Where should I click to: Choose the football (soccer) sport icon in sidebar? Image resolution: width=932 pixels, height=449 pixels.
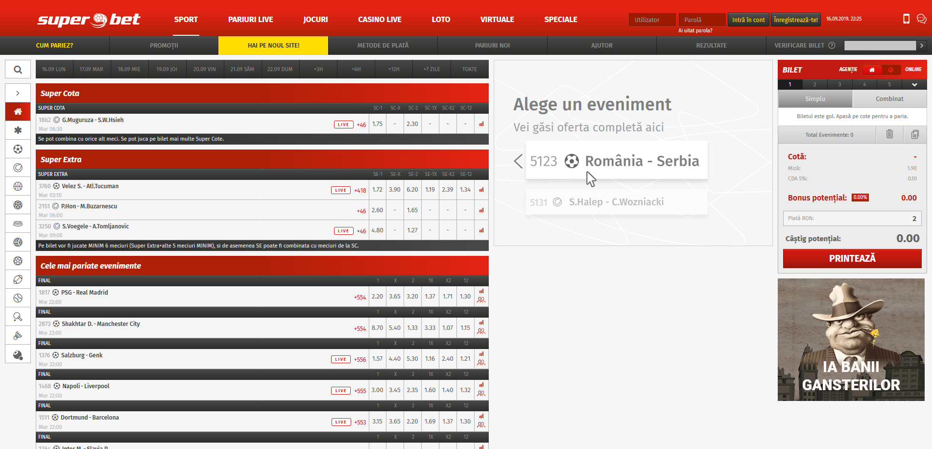coord(18,149)
